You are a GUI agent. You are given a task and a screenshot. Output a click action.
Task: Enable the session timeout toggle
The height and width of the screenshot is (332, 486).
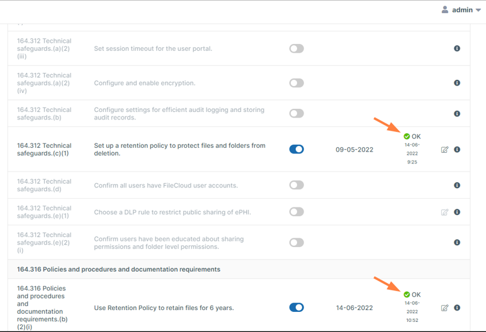click(x=297, y=48)
